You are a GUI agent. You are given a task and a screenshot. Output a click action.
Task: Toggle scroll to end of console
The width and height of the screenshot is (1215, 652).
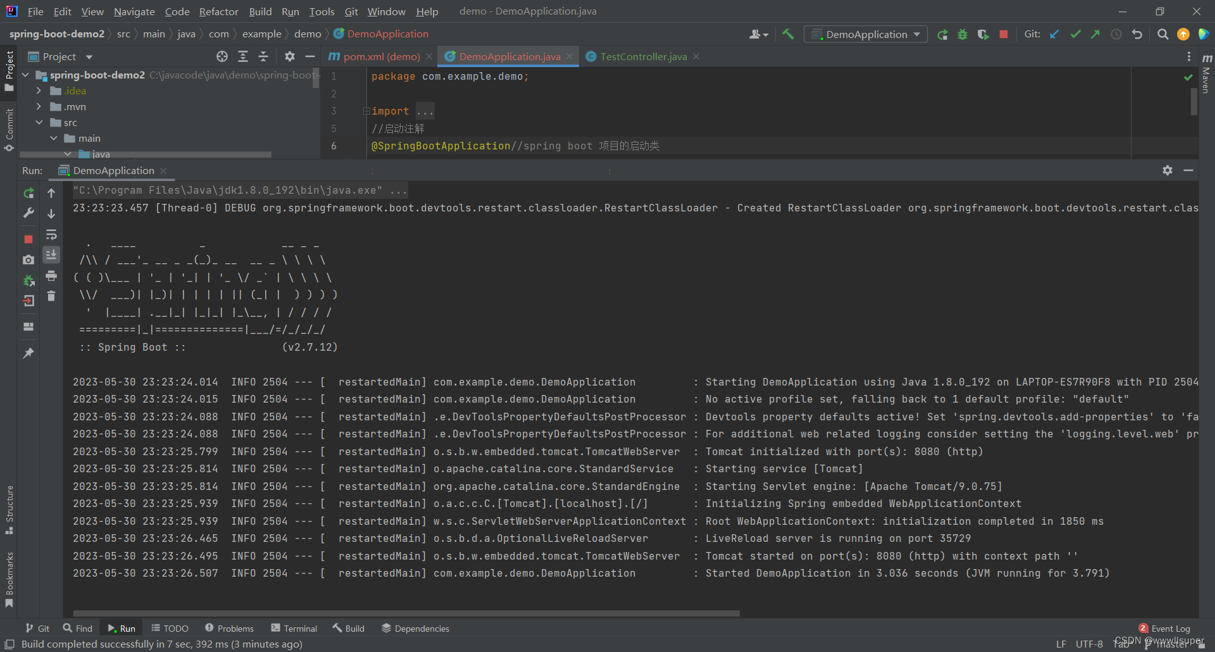[x=51, y=254]
